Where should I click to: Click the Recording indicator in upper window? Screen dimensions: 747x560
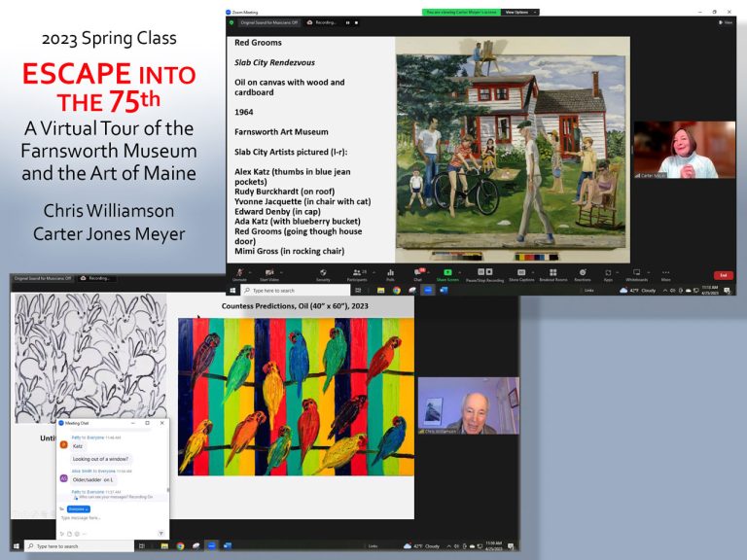pos(322,22)
